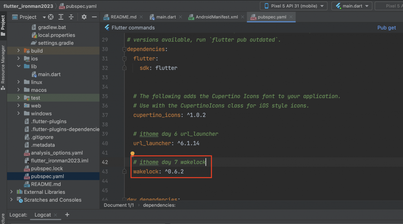Click the web folder icon

pos(27,105)
